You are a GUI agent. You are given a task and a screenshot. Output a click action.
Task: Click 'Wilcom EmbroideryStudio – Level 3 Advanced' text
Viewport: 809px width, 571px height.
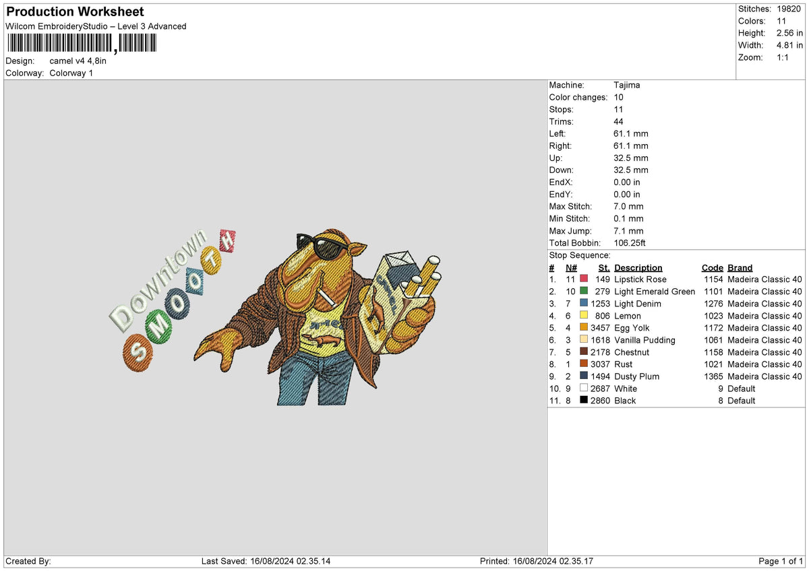pyautogui.click(x=96, y=26)
